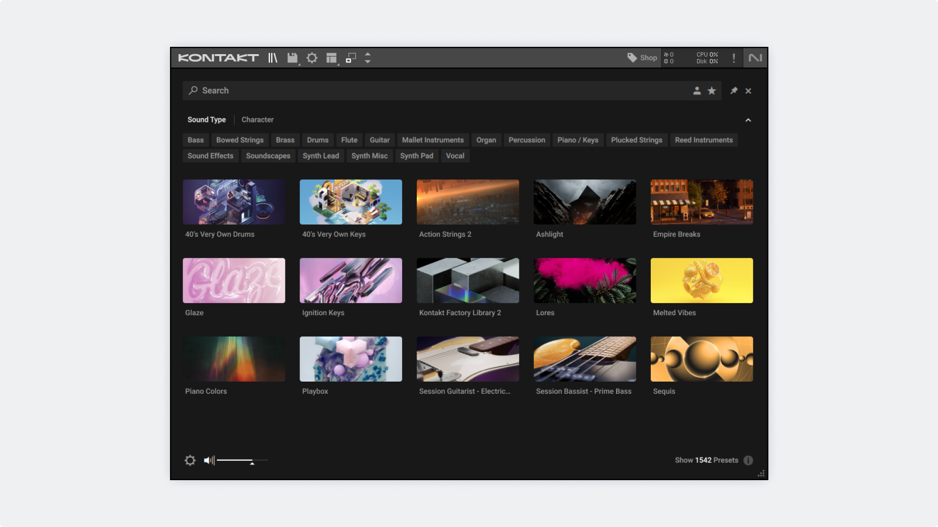Click the minimized view icon
This screenshot has width=938, height=527.
(351, 58)
